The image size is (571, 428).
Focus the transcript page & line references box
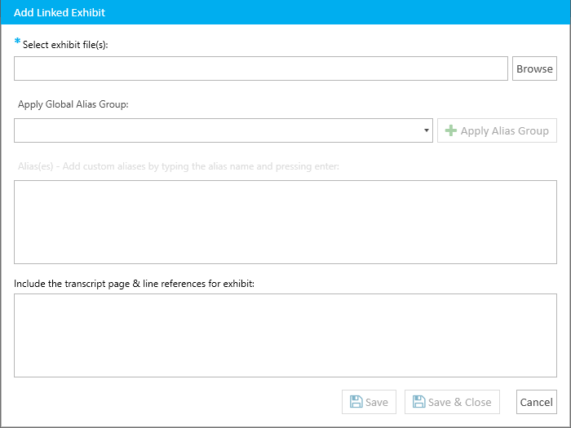click(285, 335)
